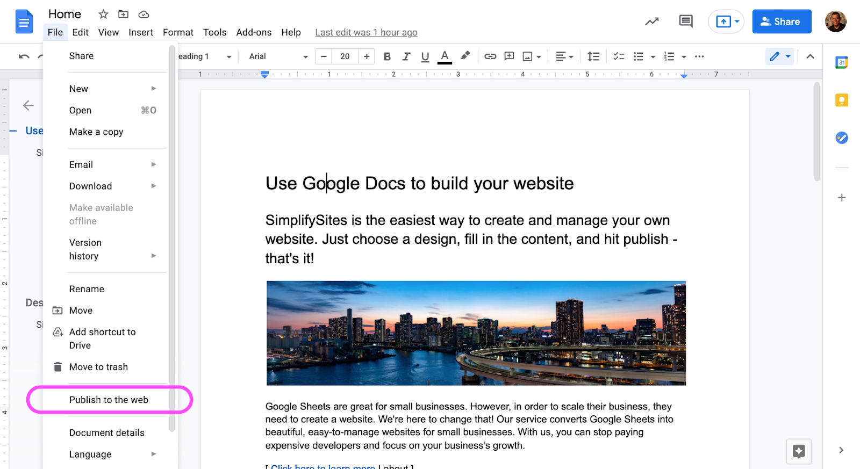Click the blue Share button
The image size is (860, 469).
(x=782, y=21)
